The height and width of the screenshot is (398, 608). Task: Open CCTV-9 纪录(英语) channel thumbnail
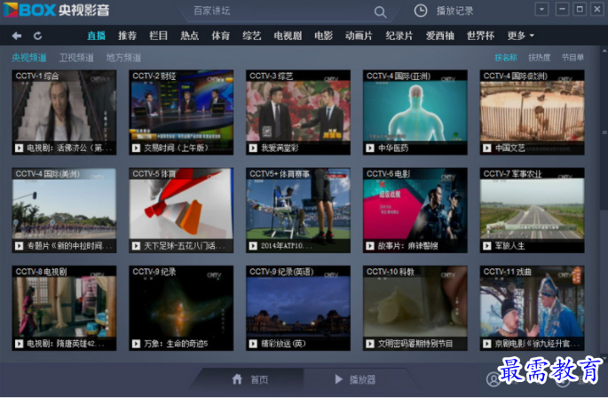(298, 308)
